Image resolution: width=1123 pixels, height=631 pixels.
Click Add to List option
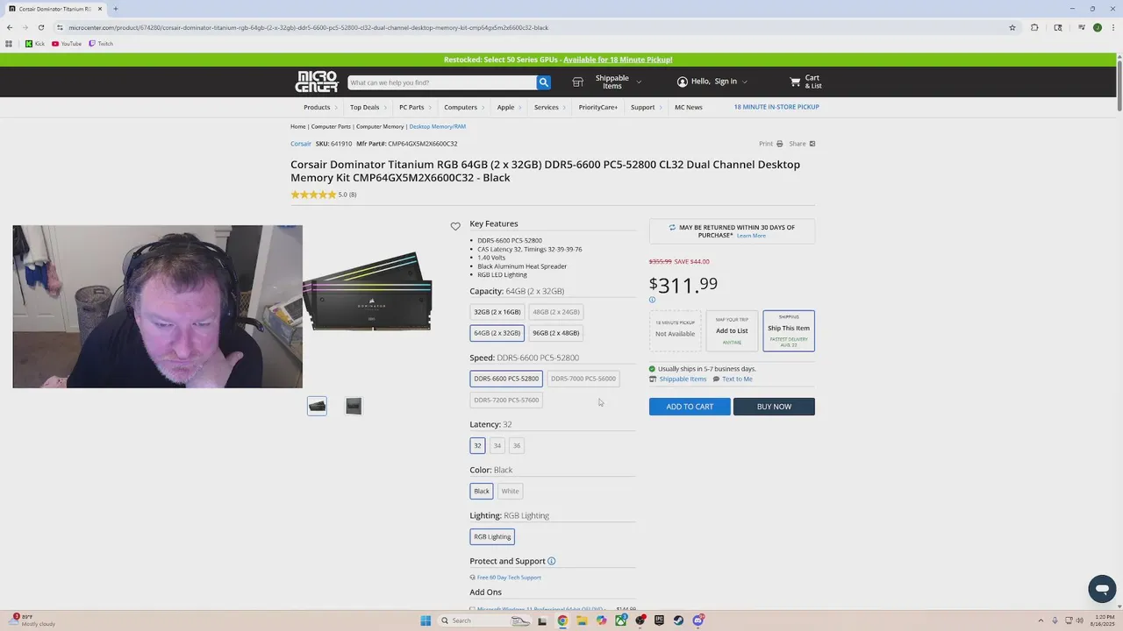(x=732, y=330)
